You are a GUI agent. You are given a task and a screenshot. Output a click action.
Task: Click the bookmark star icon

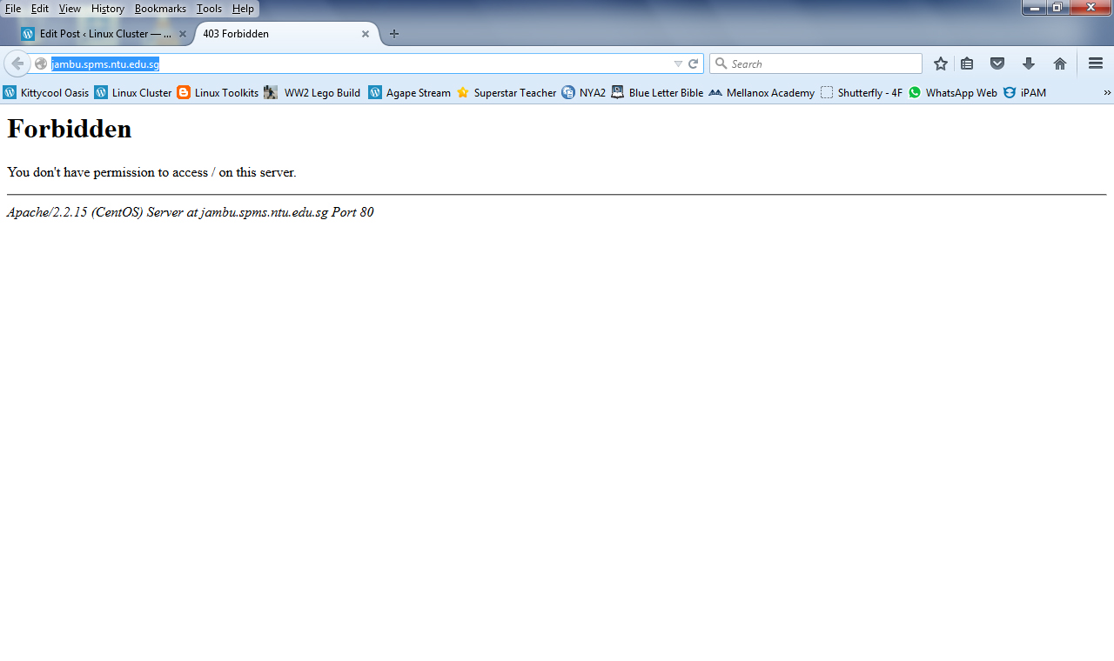click(940, 63)
